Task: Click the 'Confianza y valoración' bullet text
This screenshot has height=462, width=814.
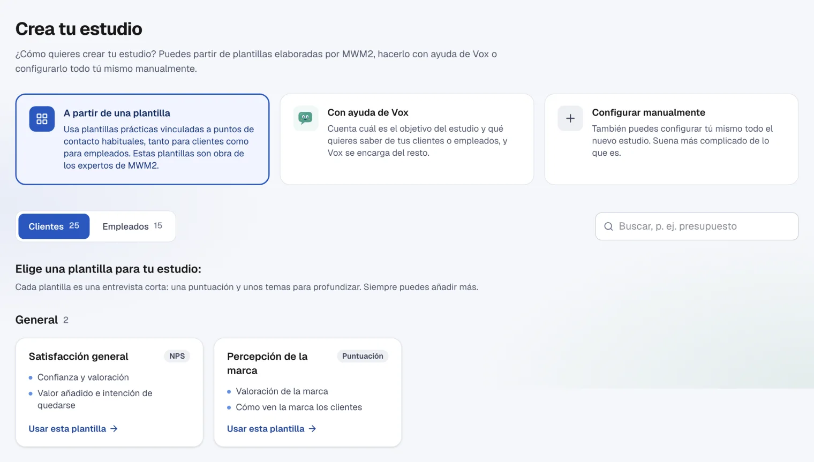Action: [x=83, y=377]
